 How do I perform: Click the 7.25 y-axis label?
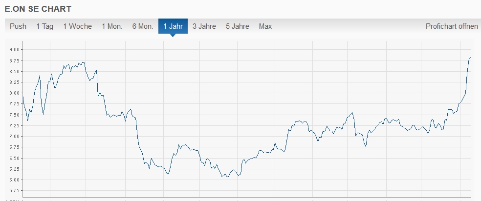pyautogui.click(x=14, y=126)
